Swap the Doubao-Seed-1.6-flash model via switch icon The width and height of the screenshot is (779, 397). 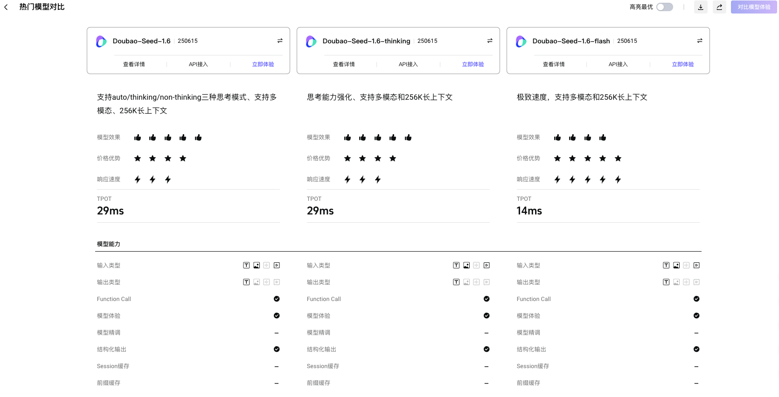700,41
